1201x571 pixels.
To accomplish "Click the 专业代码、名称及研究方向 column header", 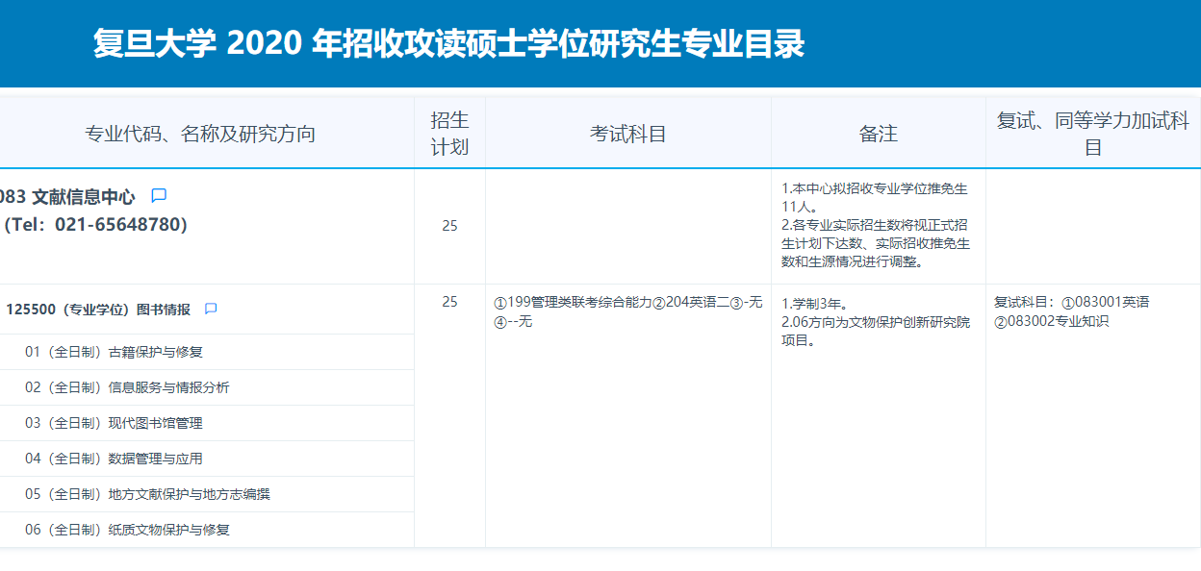I will pyautogui.click(x=200, y=134).
